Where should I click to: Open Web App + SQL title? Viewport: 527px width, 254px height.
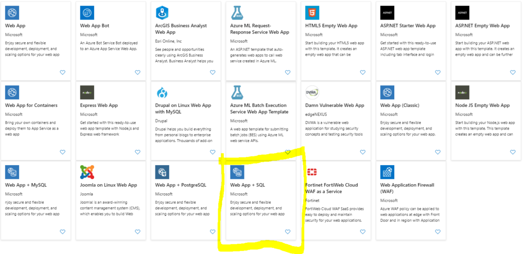(248, 185)
